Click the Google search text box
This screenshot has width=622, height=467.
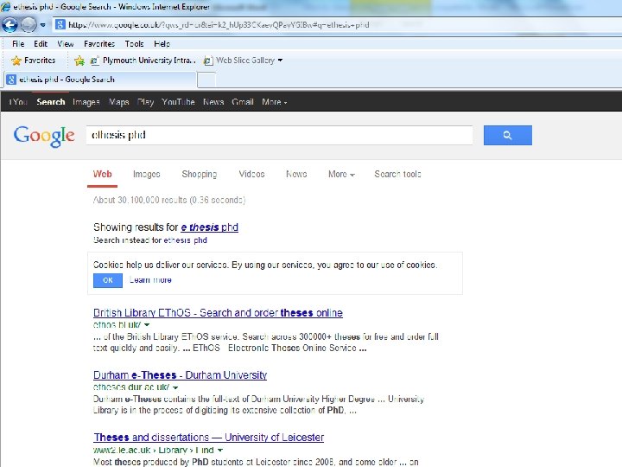279,136
